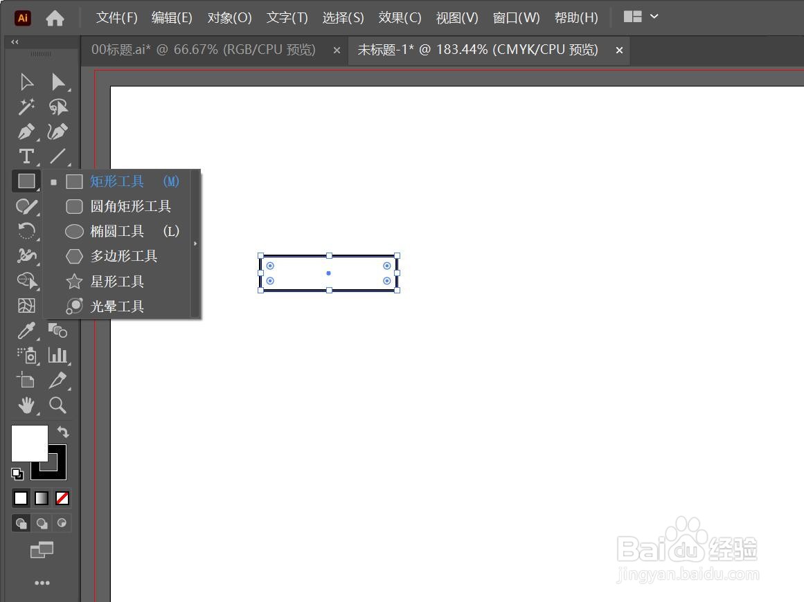Select the Width/Warp tool
Screen dimensions: 804x602
(x=27, y=255)
